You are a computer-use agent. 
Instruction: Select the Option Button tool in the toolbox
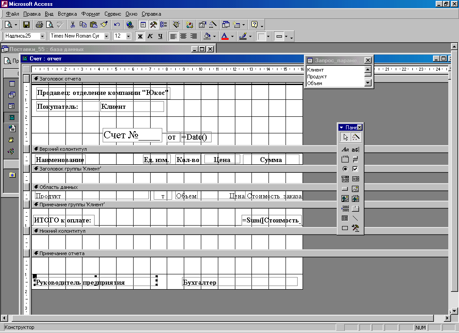point(345,169)
